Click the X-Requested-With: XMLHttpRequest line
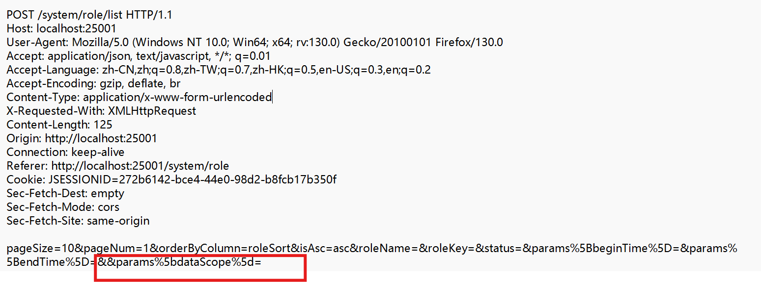Screen dimensions: 761x282 [101, 111]
